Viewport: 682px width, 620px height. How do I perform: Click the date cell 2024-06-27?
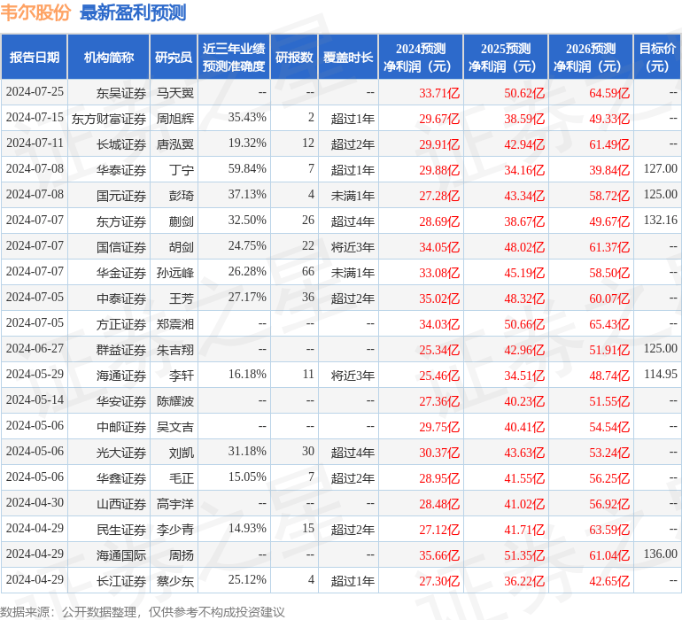point(35,348)
